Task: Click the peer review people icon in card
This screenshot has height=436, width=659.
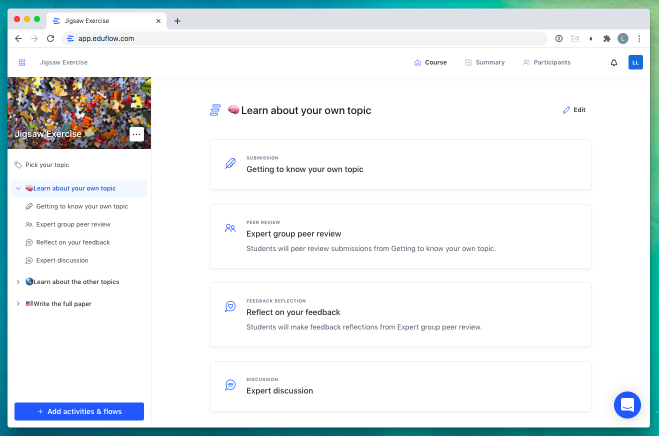Action: click(x=230, y=228)
